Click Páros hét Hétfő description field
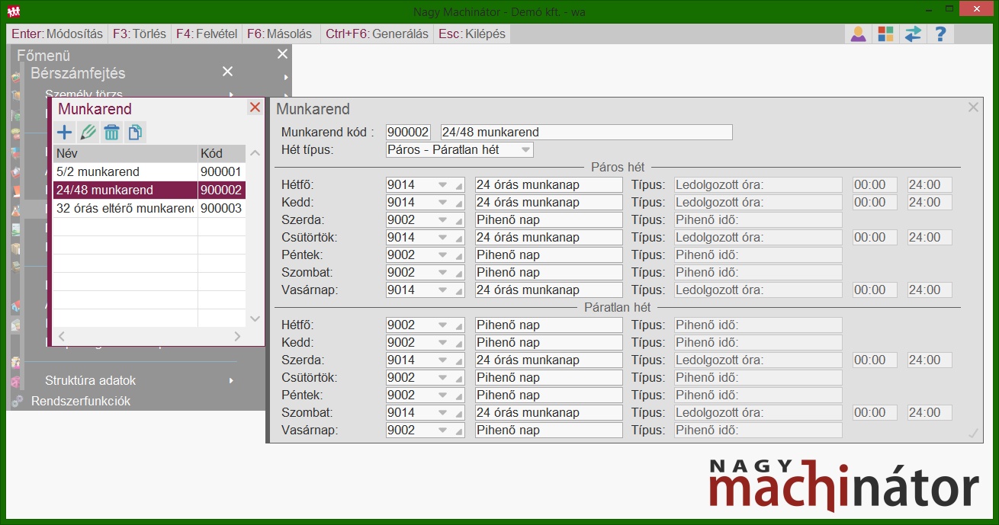Viewport: 999px width, 525px height. [x=549, y=185]
